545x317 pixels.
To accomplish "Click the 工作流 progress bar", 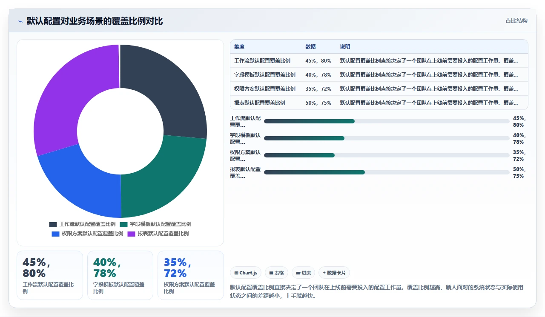I will [387, 121].
